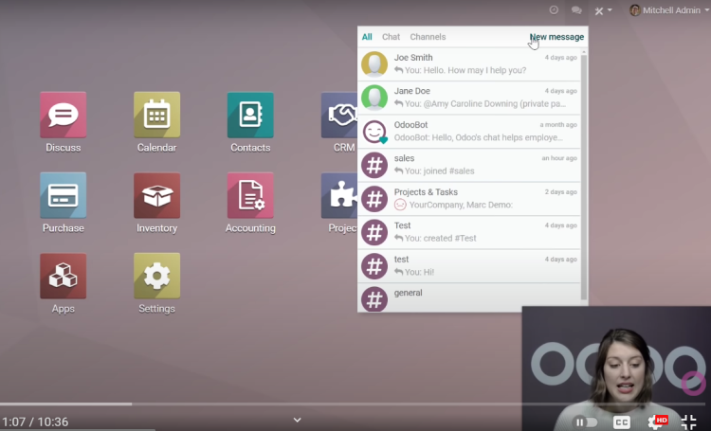Screen dimensions: 711x431
Task: Exit fullscreen video mode
Action: pyautogui.click(x=688, y=422)
